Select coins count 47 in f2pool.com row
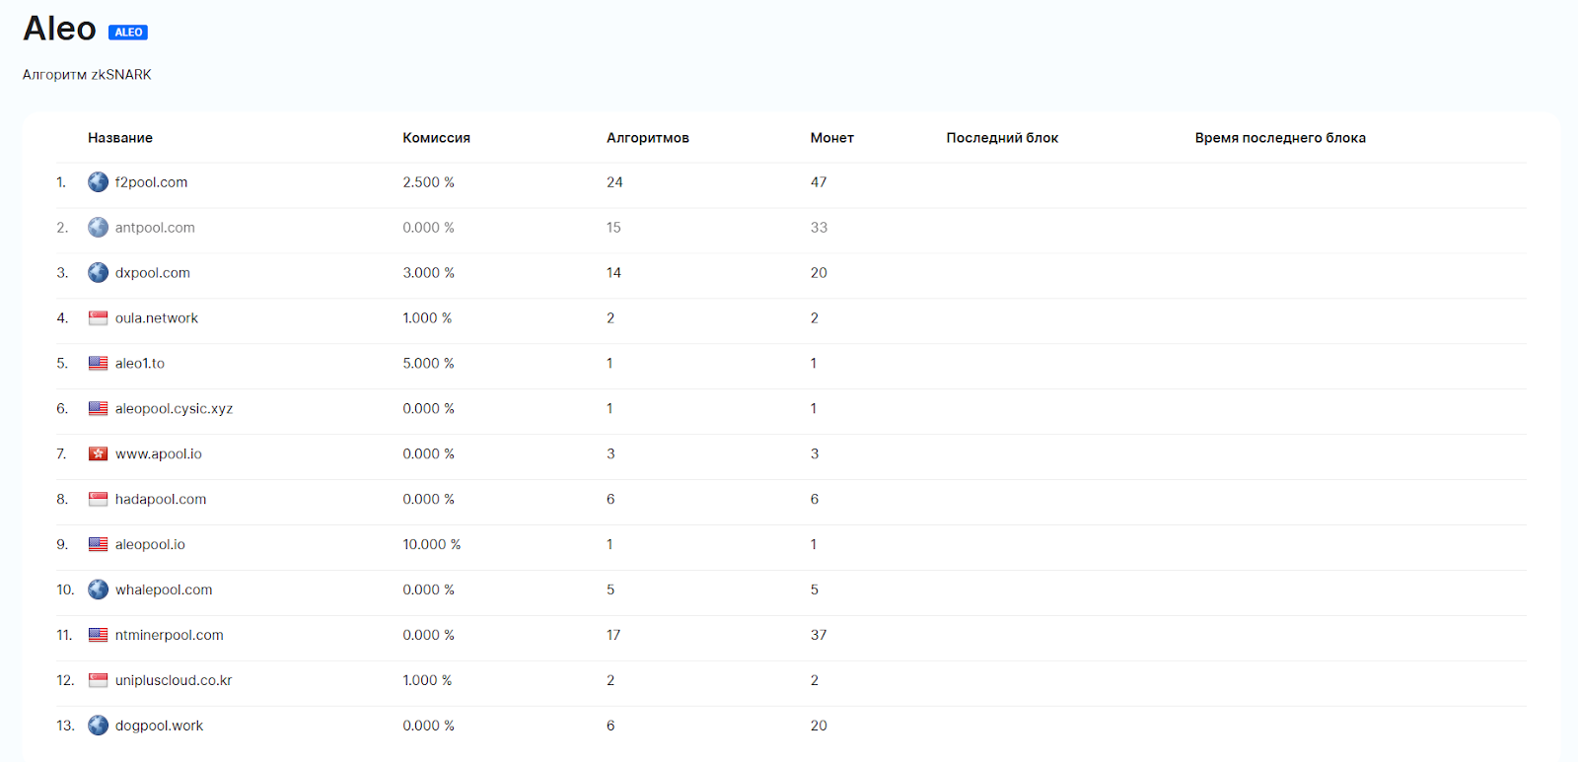This screenshot has width=1578, height=762. [819, 182]
